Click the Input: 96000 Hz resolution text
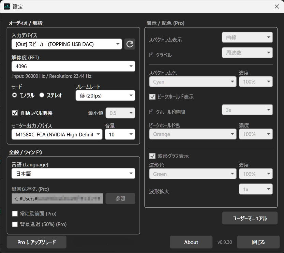This screenshot has width=284, height=253. click(x=52, y=76)
